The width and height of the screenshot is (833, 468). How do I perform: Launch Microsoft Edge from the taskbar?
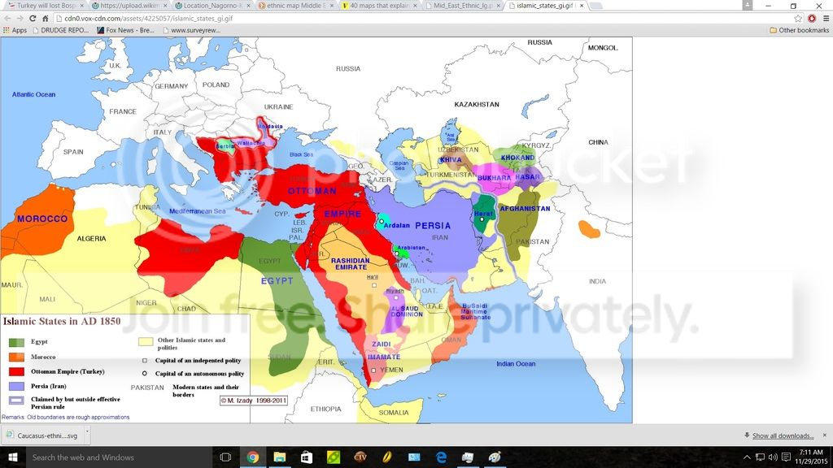coord(441,457)
